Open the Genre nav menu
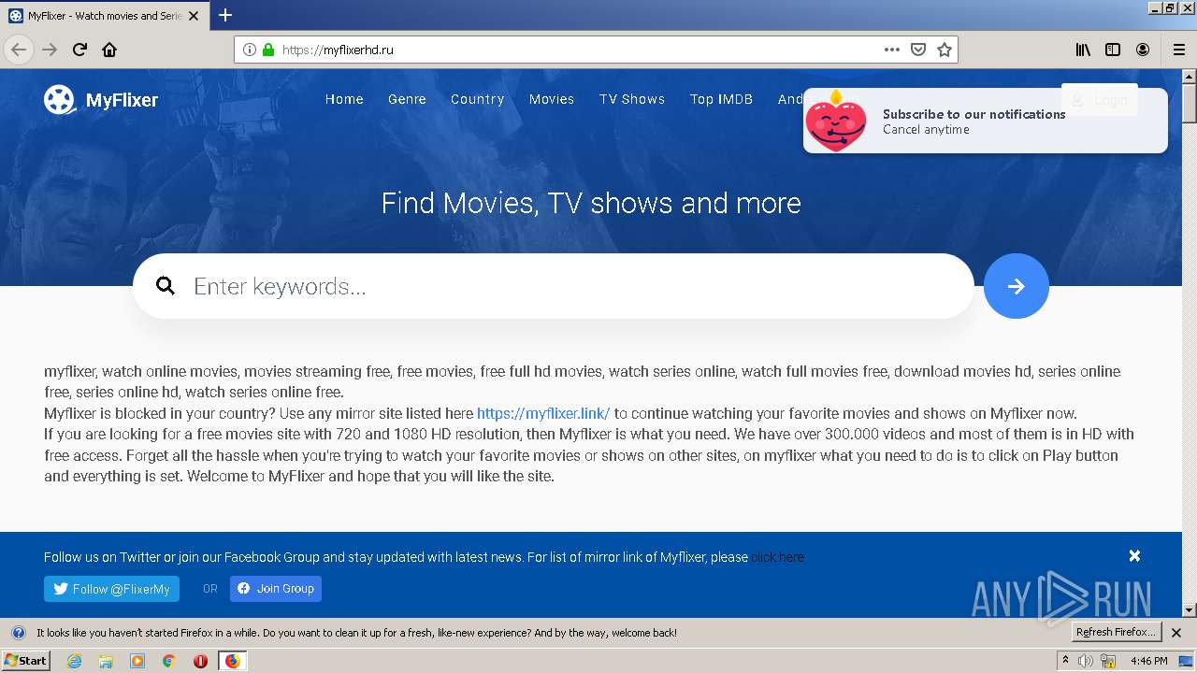 click(x=407, y=99)
